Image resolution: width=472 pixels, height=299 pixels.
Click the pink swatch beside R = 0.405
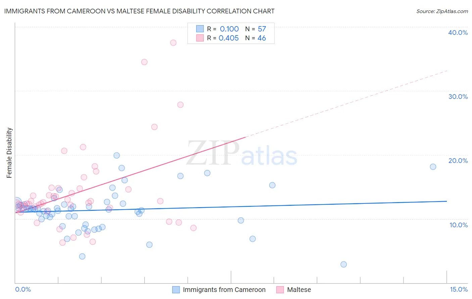point(200,38)
